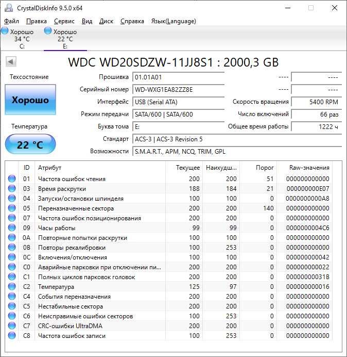
Task: Select row CRC-ошибки UltraDMA
Action: click(169, 326)
